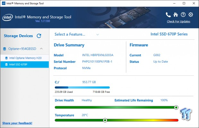
Task: Click the Temperature gauge handle
Action: click(105, 120)
